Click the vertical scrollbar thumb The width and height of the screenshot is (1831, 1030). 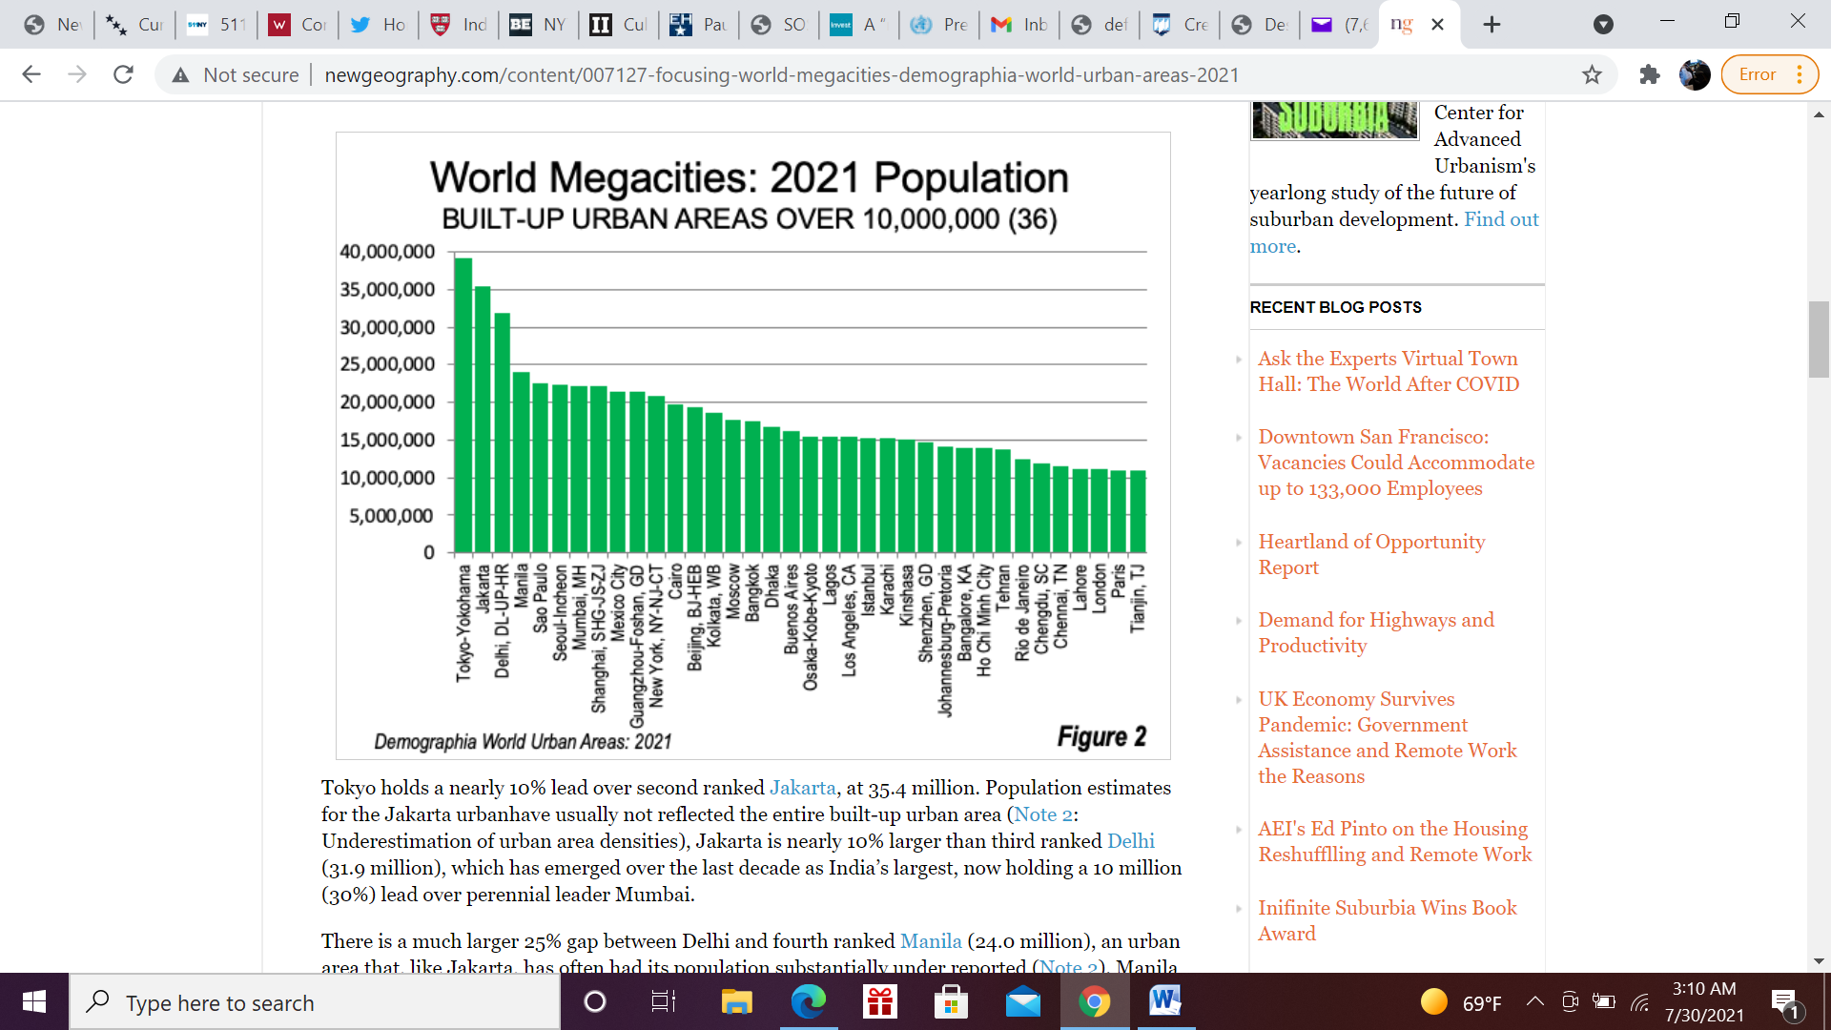click(1819, 339)
